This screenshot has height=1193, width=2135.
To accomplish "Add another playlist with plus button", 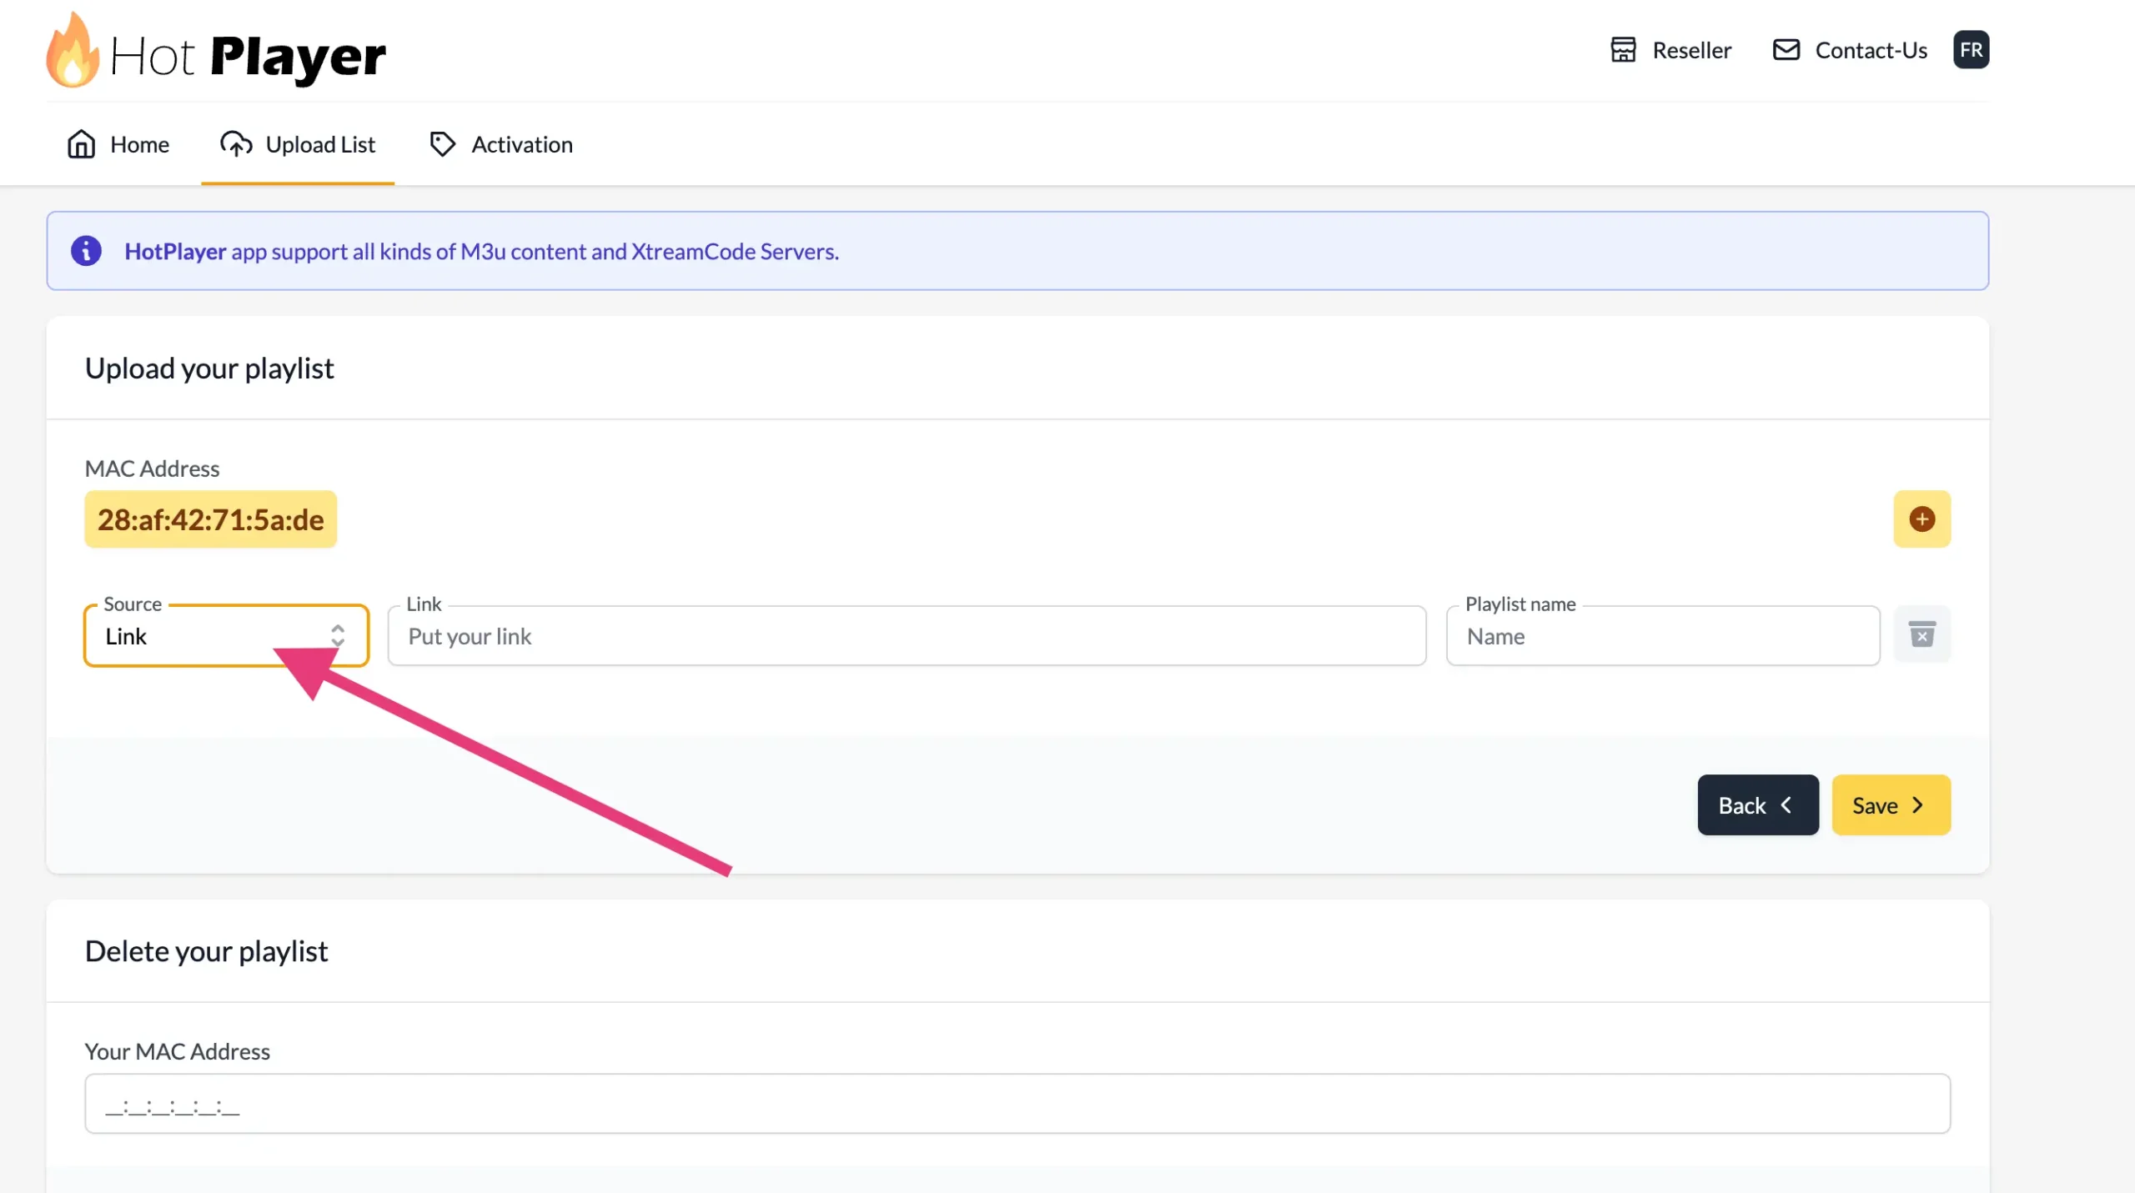I will point(1921,519).
